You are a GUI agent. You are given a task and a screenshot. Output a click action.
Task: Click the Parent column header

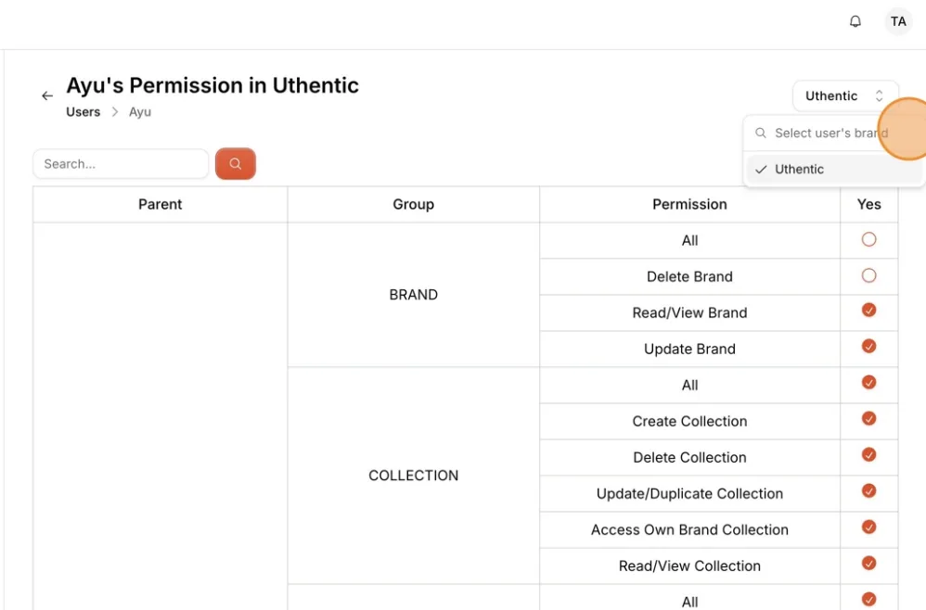[160, 204]
